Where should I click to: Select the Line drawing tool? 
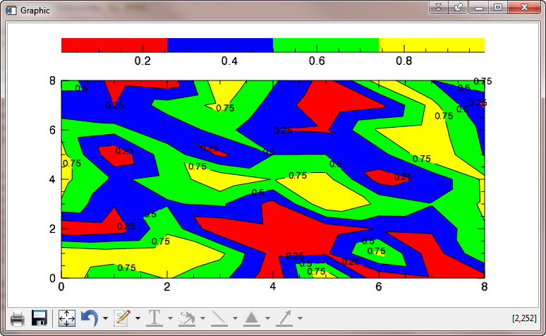[219, 318]
